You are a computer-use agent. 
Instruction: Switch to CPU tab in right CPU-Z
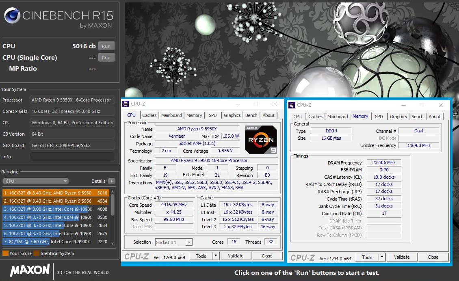coord(297,117)
